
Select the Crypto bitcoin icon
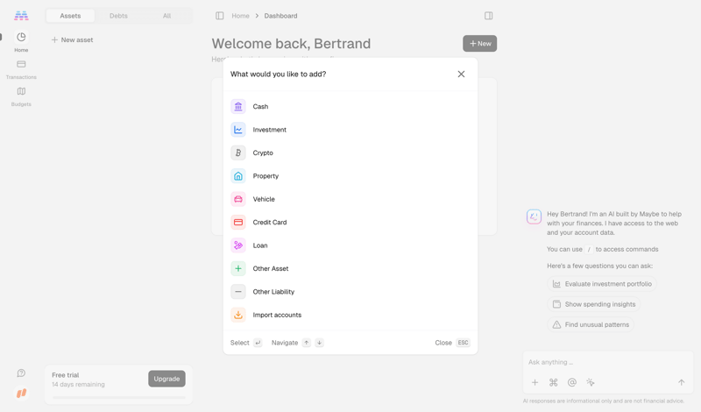tap(238, 153)
